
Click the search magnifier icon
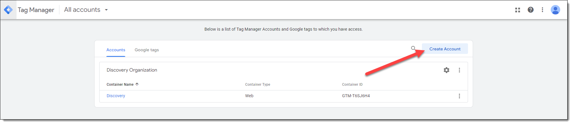(x=413, y=48)
